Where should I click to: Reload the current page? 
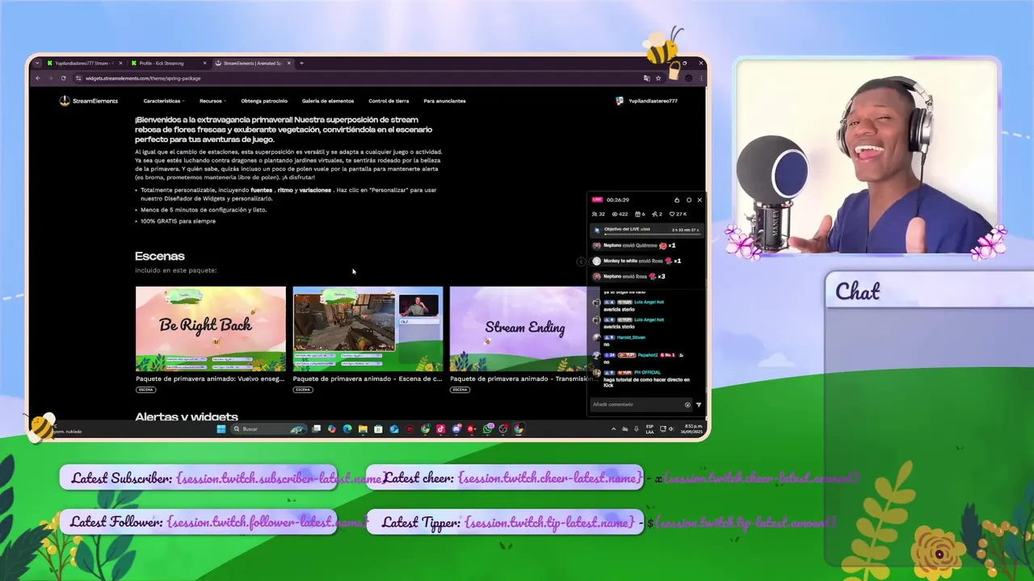63,78
